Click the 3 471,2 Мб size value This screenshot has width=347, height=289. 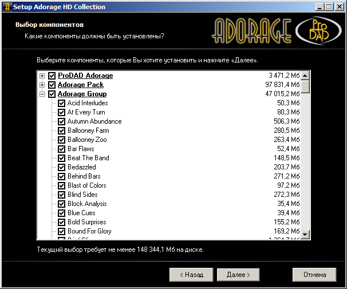(x=284, y=76)
